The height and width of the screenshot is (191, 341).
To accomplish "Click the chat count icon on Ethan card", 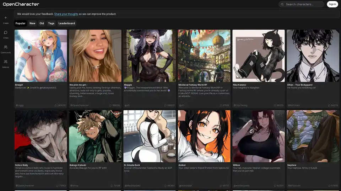I will 329,105.
